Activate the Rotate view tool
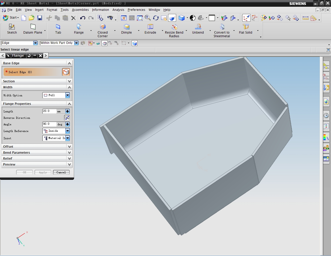The image size is (331, 256). 156,18
